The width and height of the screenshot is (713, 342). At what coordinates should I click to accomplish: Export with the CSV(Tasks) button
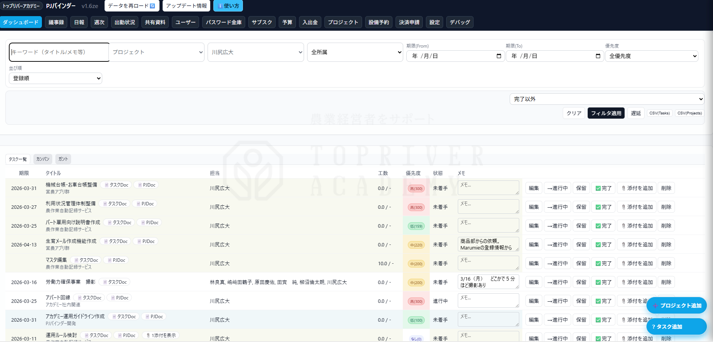(x=659, y=113)
